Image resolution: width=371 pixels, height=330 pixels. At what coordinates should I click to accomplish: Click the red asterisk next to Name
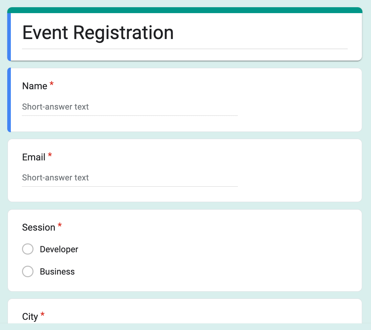(x=52, y=84)
